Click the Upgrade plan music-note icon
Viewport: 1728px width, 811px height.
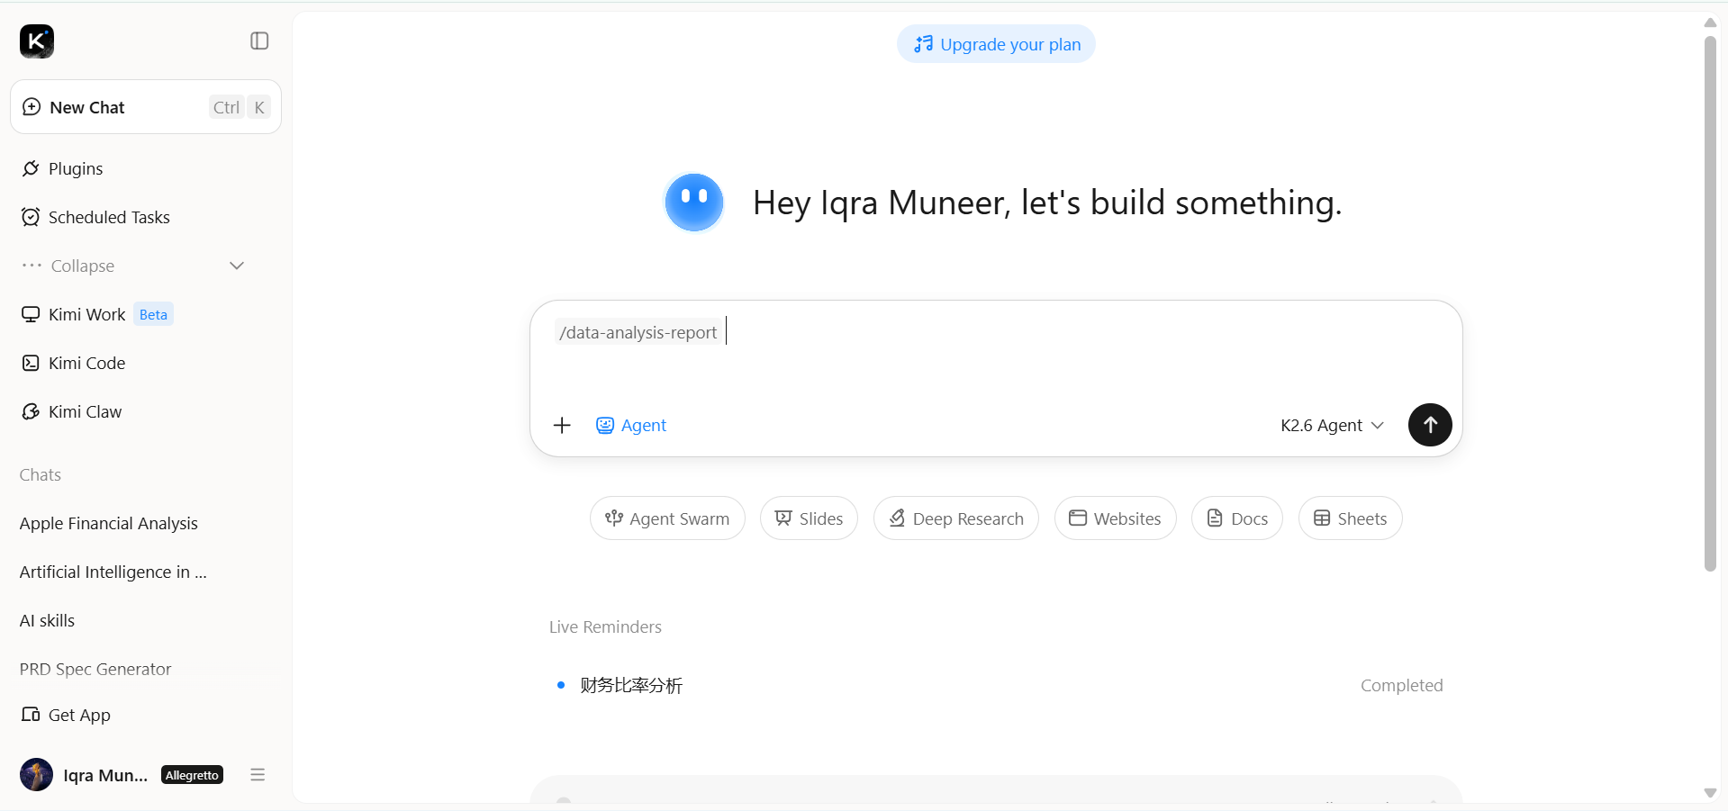(923, 44)
